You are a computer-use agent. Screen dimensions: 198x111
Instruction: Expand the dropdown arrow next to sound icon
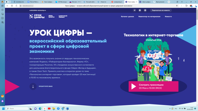(x=10, y=2)
